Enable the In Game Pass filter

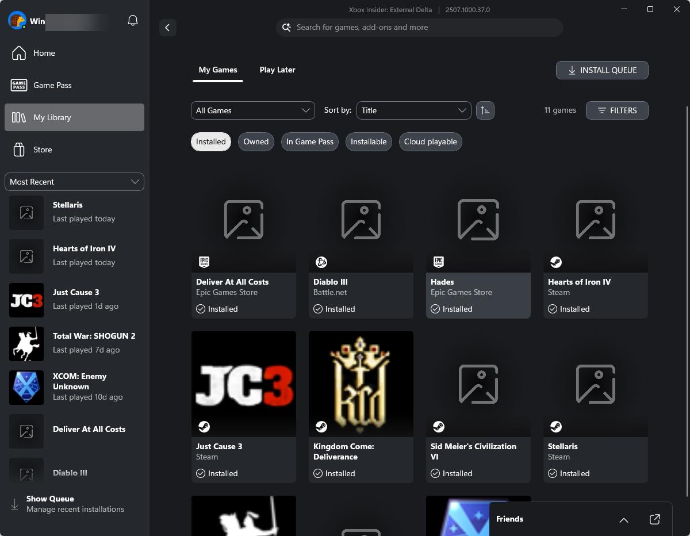(309, 141)
